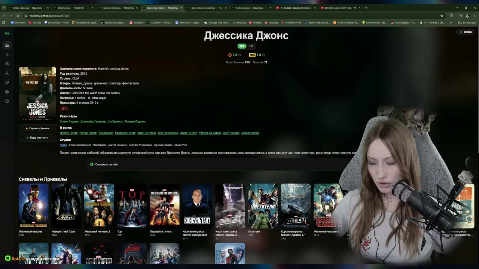Open the PayPal bookmark
Image resolution: width=479 pixels, height=269 pixels.
pos(317,22)
